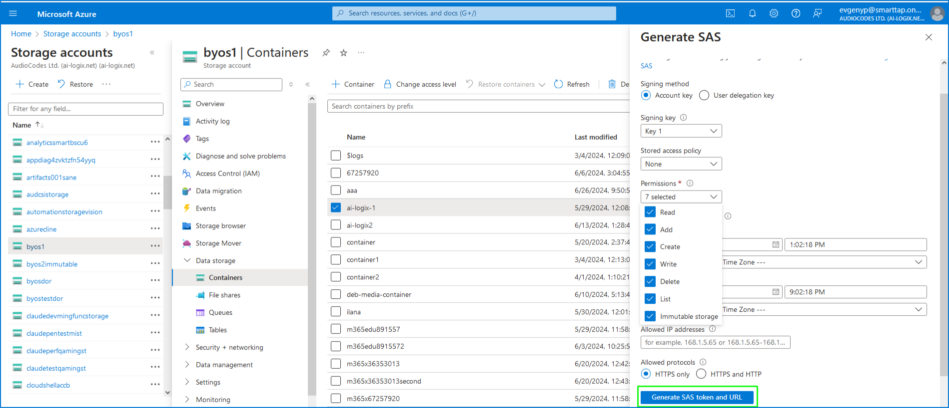
Task: Select User delegation key signing method
Action: (x=704, y=95)
